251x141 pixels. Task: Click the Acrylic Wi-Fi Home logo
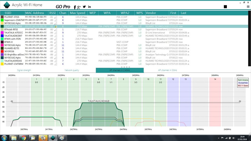[x=7, y=5]
